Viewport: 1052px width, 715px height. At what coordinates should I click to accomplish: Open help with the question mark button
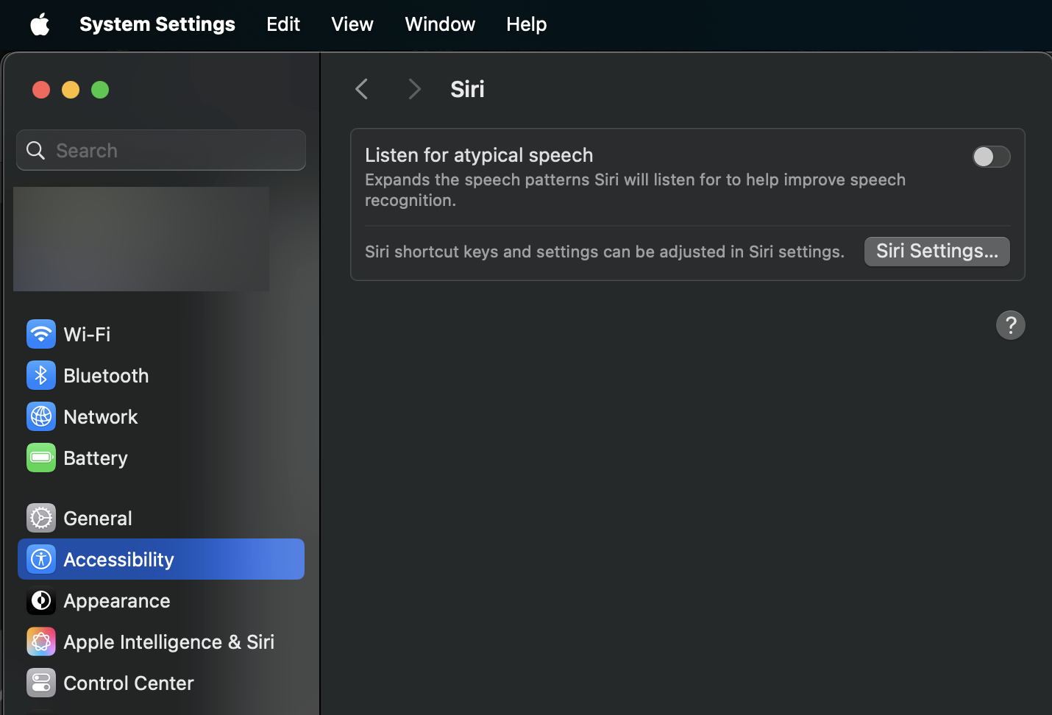[1010, 325]
